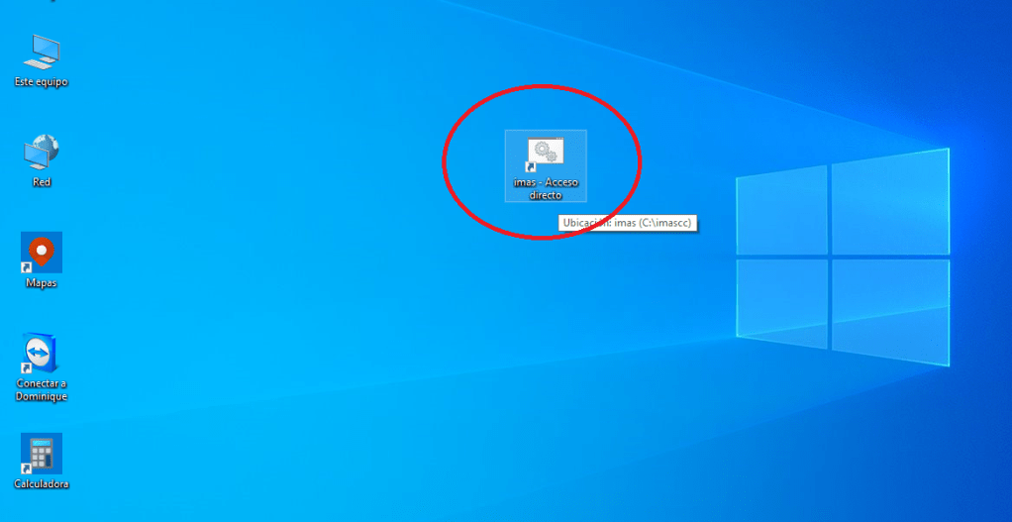Click the "Conectar a Dominique" text label
Image resolution: width=1012 pixels, height=522 pixels.
42,389
